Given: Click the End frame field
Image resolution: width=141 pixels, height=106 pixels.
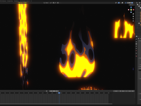Looking at the screenshot, I should [131, 91].
